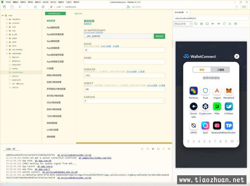Screen dimensions: 250x186
Task: Click the app version name field 1.0.0
Action: (124, 76)
